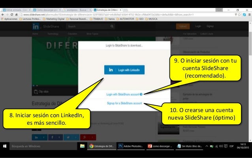
Task: Click the Skype extension icon
Action: pyautogui.click(x=244, y=15)
